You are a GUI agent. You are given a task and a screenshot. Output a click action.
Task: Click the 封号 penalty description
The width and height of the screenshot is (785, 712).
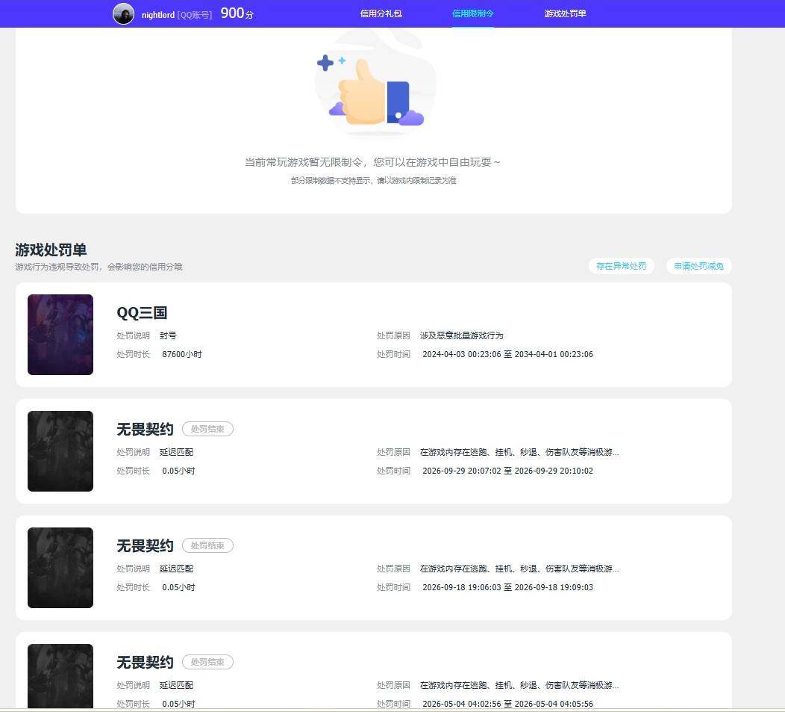coord(168,335)
